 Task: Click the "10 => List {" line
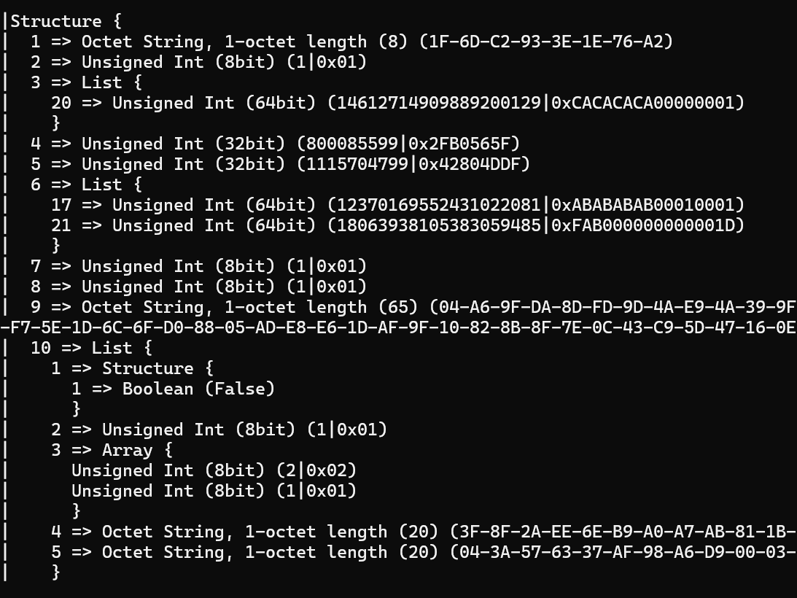pos(91,348)
